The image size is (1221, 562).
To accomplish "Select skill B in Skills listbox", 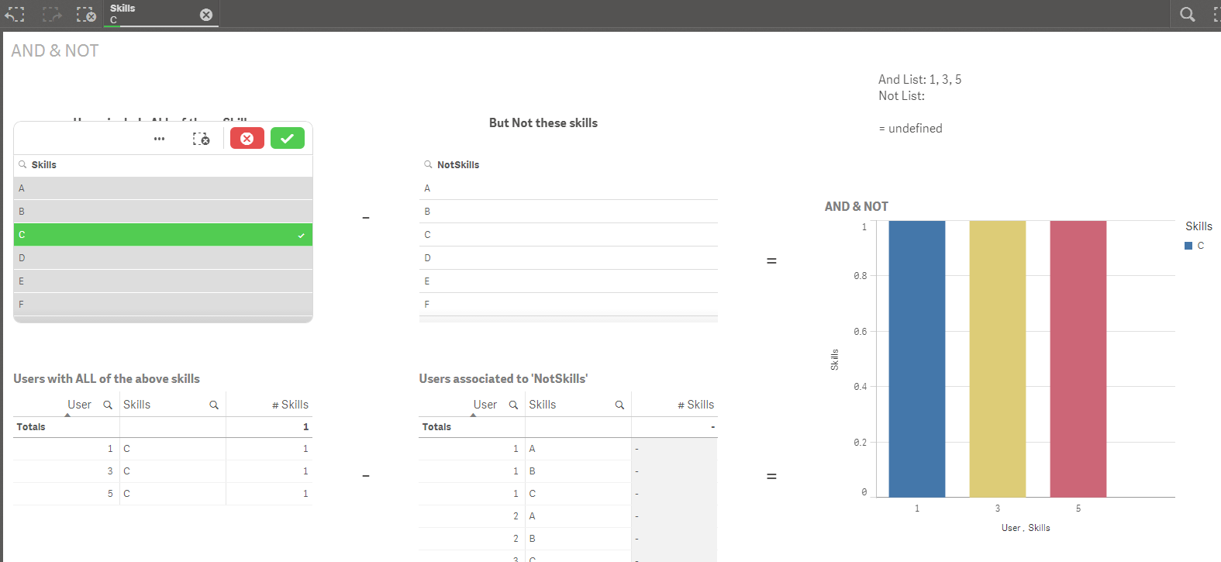I will pyautogui.click(x=163, y=212).
